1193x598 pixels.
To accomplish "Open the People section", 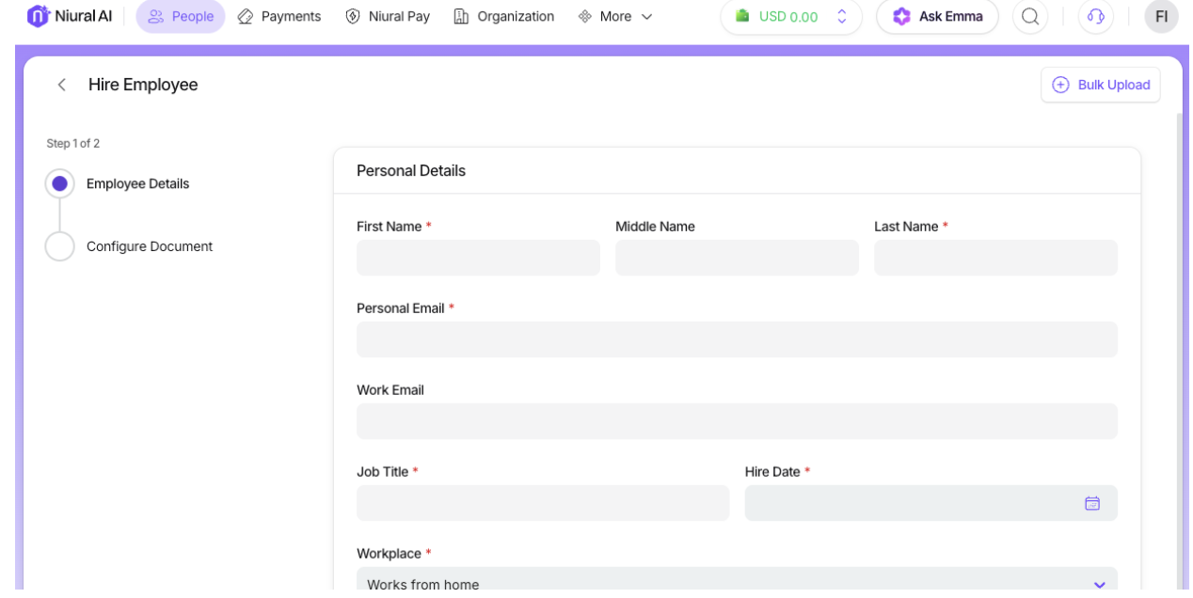I will tap(181, 16).
